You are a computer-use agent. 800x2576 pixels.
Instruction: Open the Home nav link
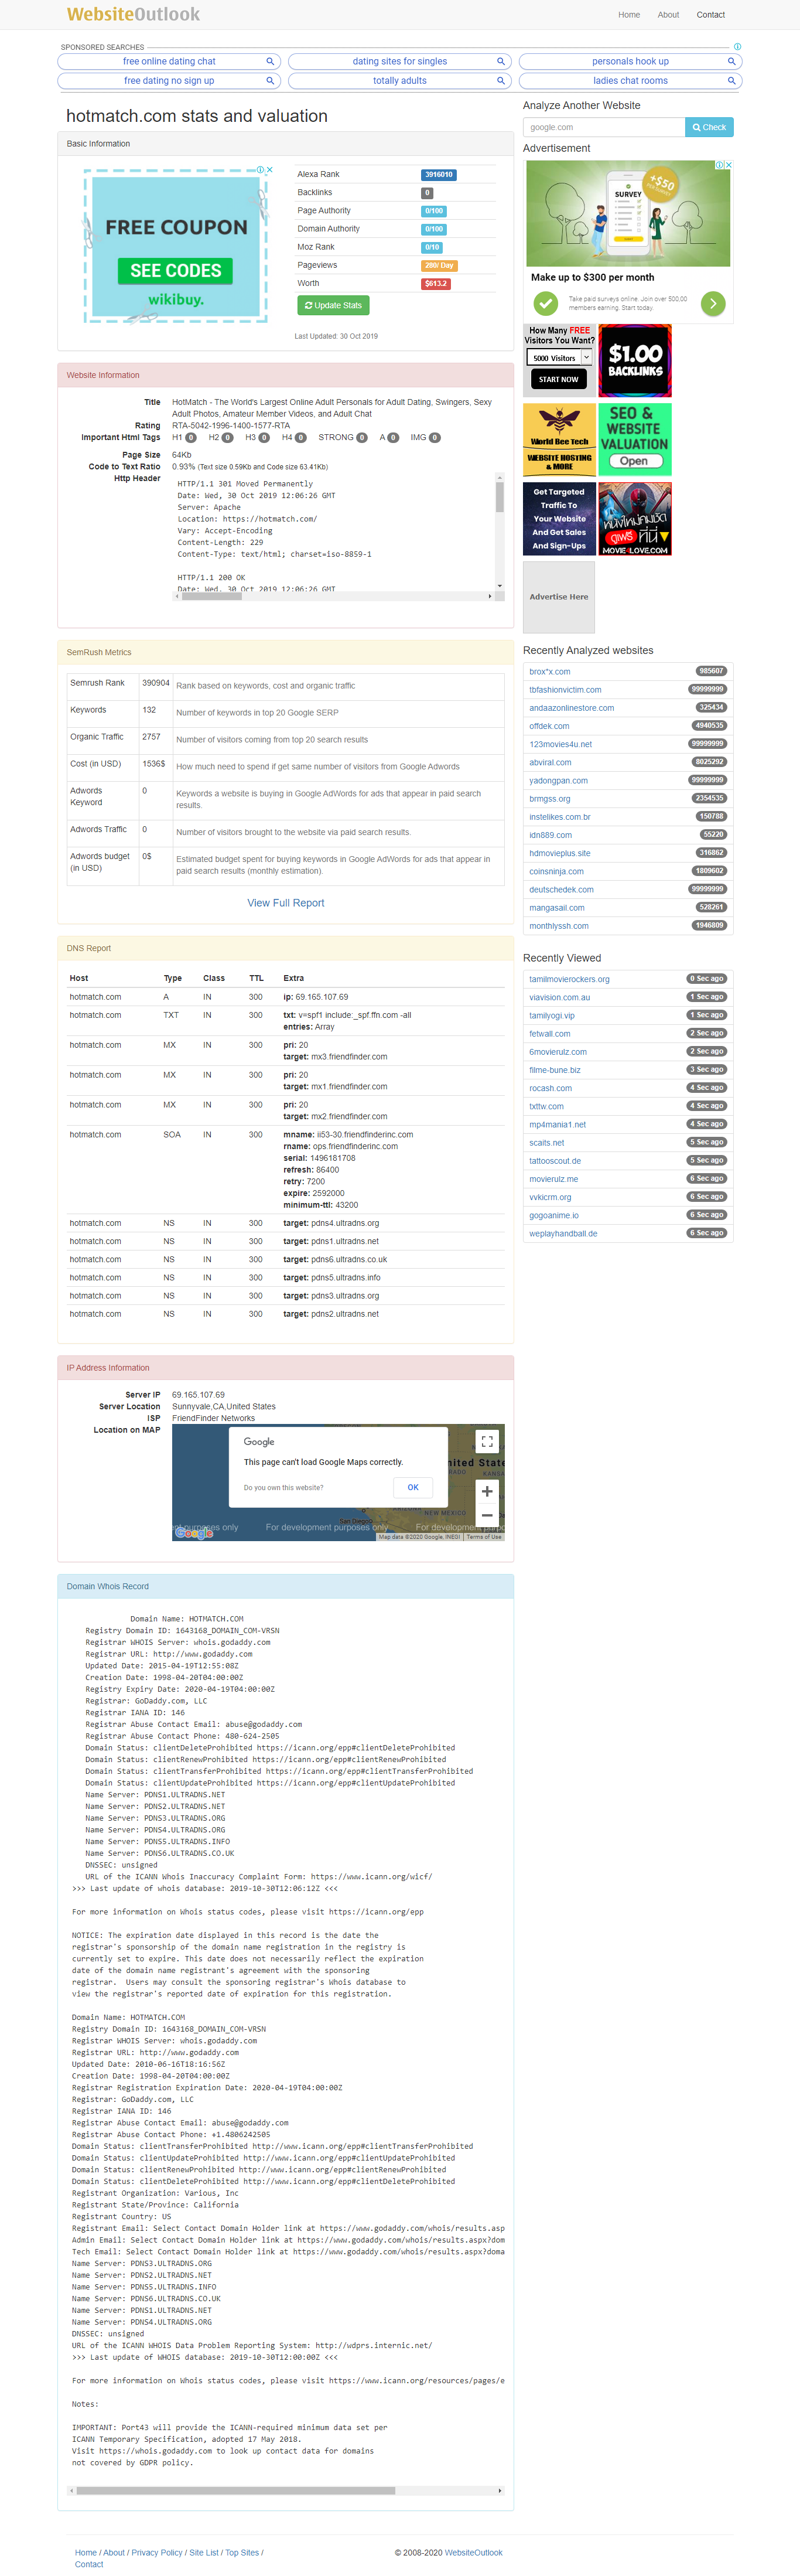(629, 15)
